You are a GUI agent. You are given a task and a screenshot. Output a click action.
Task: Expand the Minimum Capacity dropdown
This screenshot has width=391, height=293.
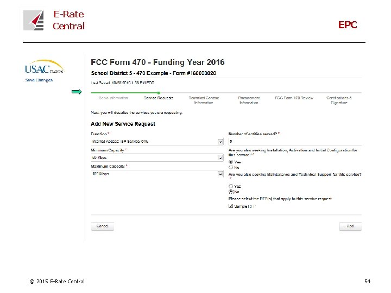pyautogui.click(x=220, y=158)
